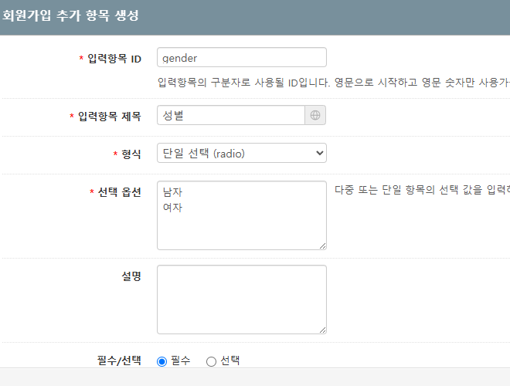Place cursor on the 여자 option line
Image resolution: width=510 pixels, height=386 pixels.
(x=173, y=208)
